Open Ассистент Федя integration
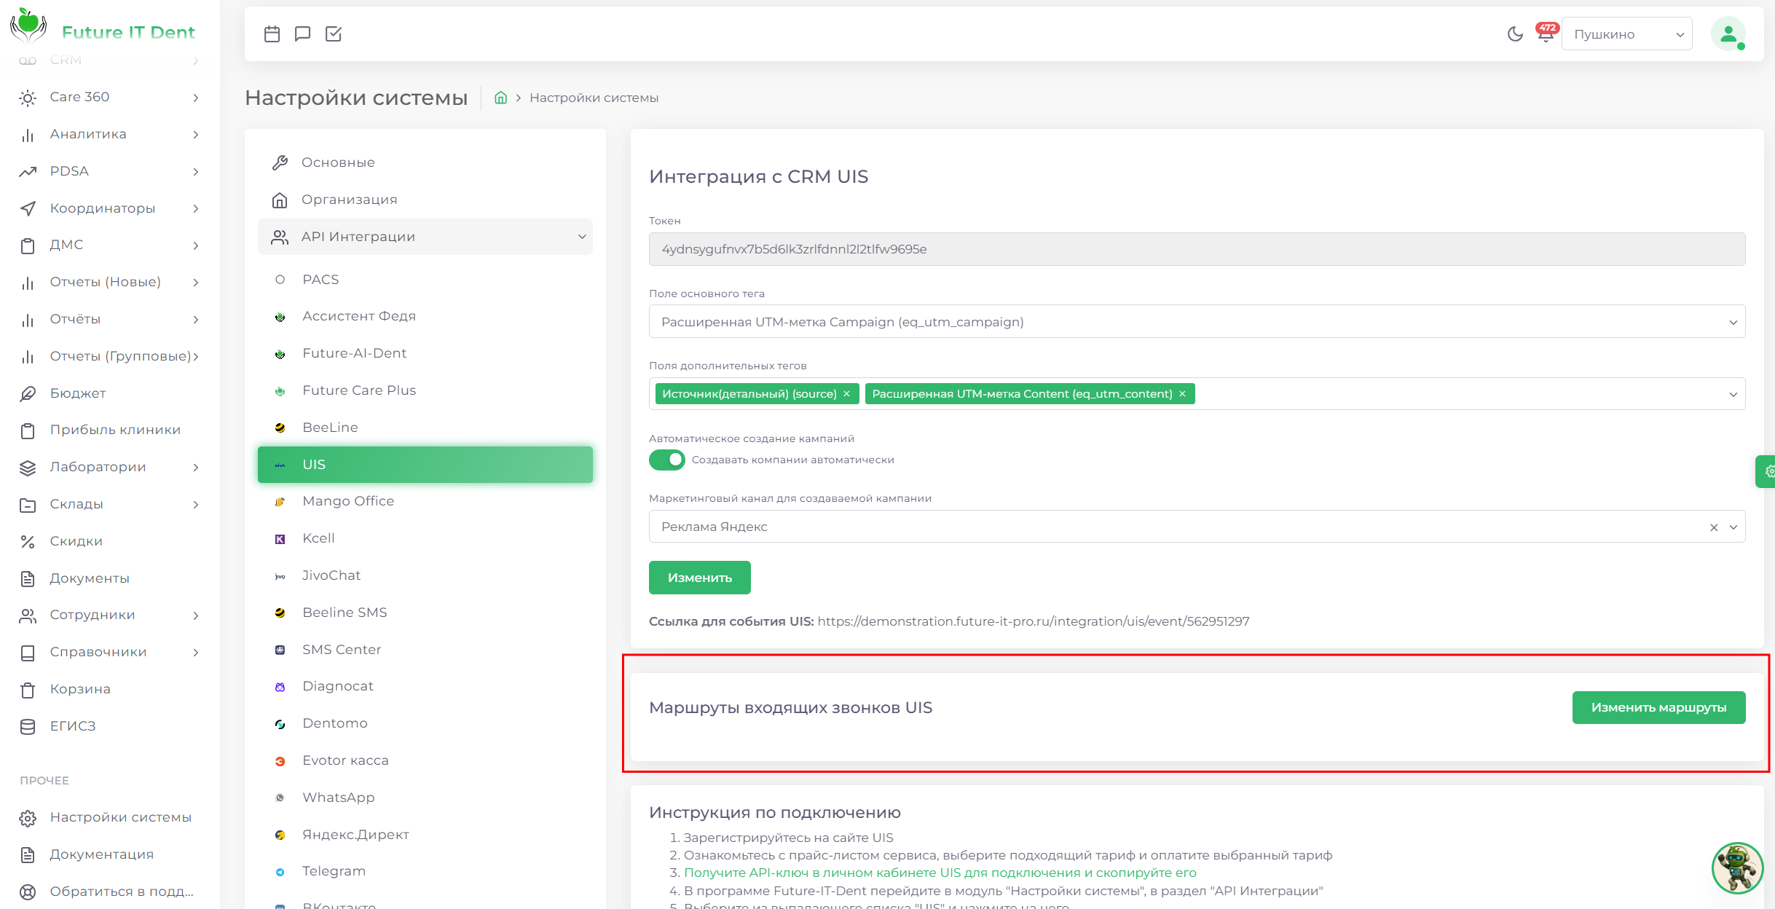1775x909 pixels. tap(425, 316)
